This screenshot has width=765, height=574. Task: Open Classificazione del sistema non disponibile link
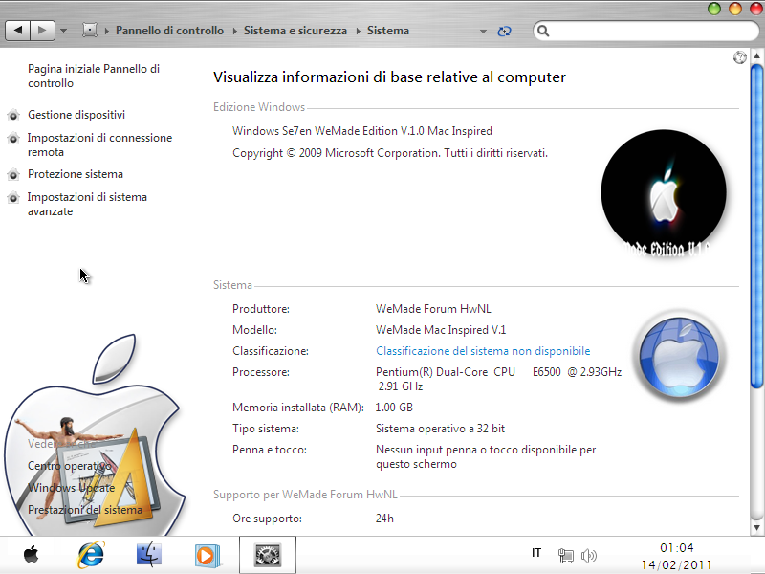click(483, 351)
